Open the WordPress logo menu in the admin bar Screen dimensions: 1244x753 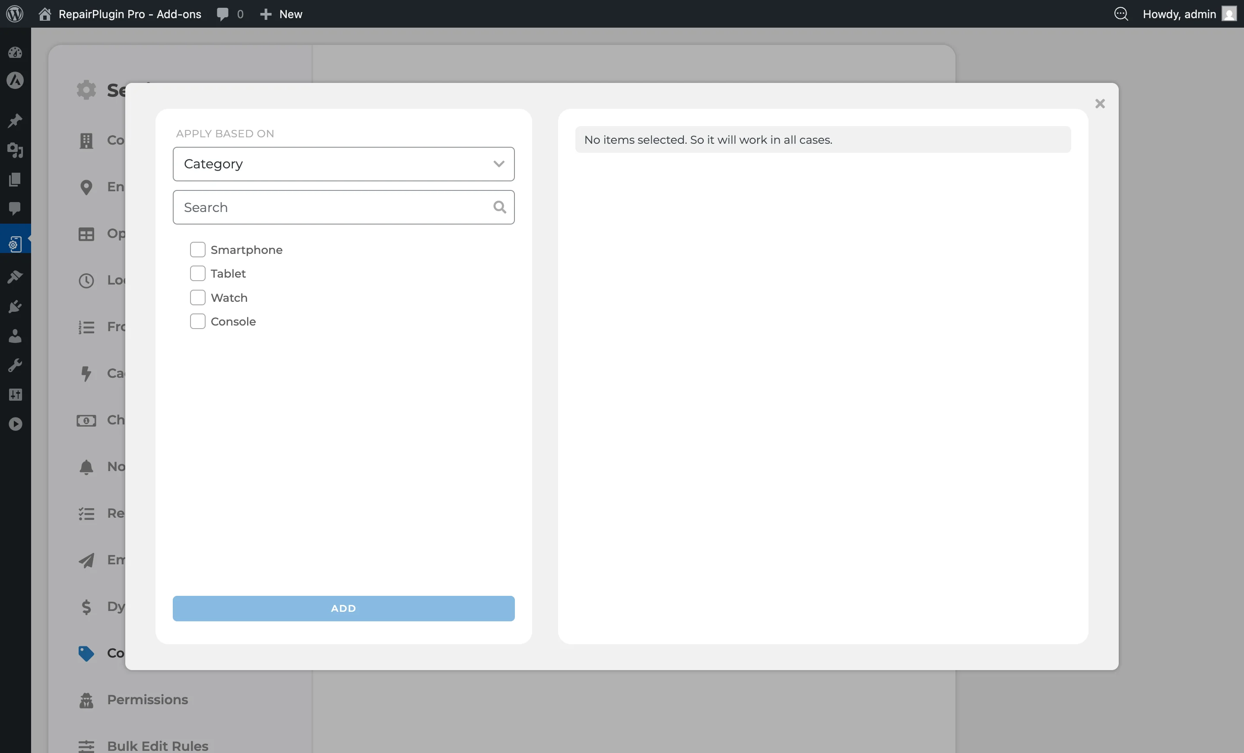[14, 14]
